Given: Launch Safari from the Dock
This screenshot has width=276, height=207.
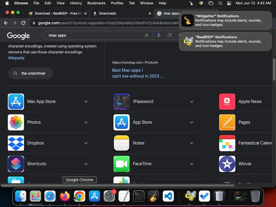Looking at the screenshot, I should (50, 196).
